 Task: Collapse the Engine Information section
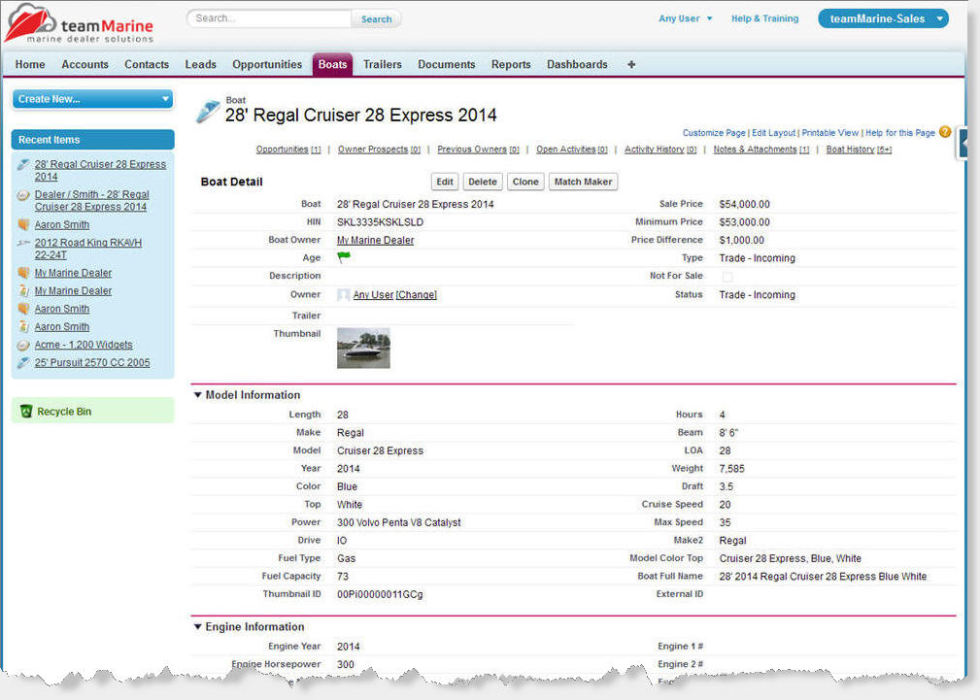[198, 627]
